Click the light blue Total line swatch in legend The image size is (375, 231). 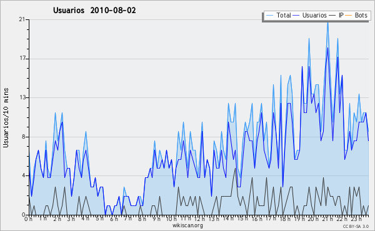tap(269, 16)
